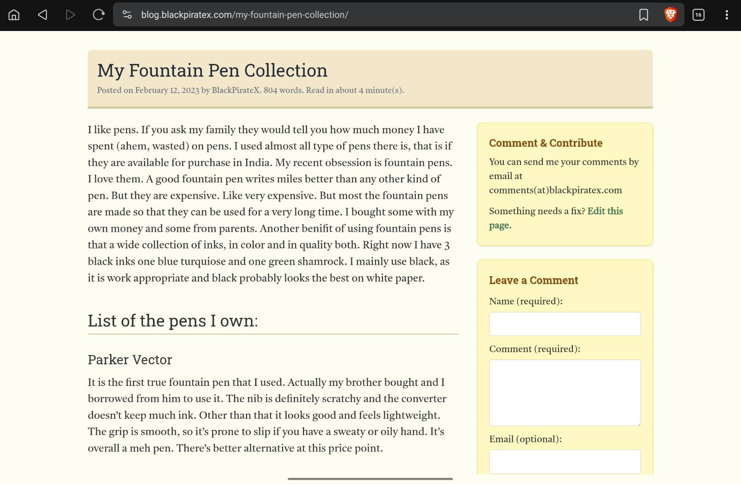Go forward with the forward arrow

tap(70, 15)
